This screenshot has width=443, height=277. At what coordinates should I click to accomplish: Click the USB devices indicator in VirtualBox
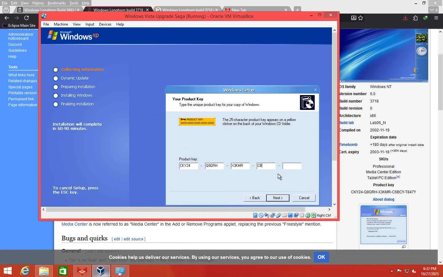tap(278, 215)
